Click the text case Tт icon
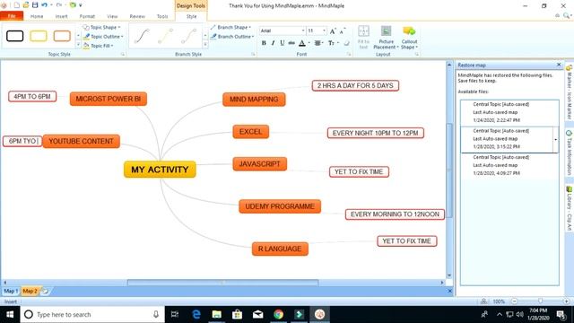 (x=331, y=43)
